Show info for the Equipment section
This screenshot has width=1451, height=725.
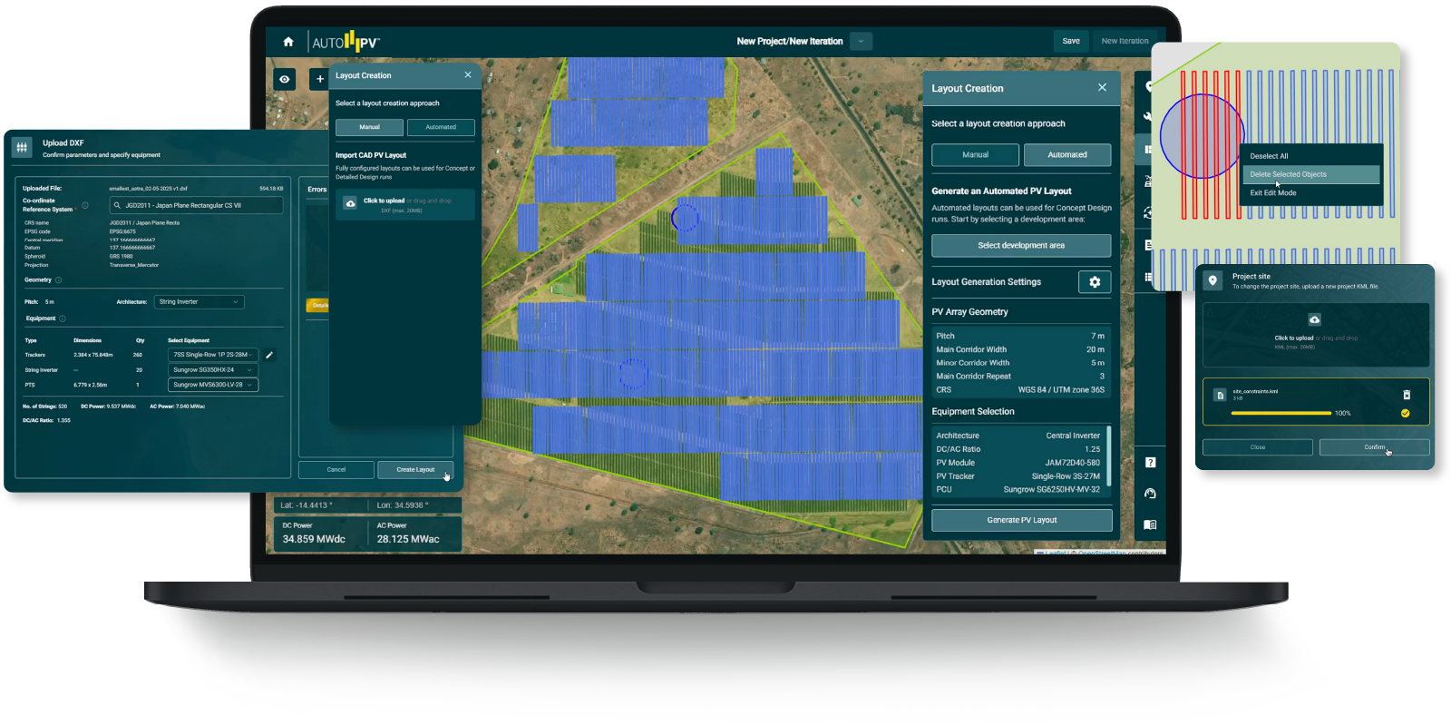pyautogui.click(x=63, y=318)
